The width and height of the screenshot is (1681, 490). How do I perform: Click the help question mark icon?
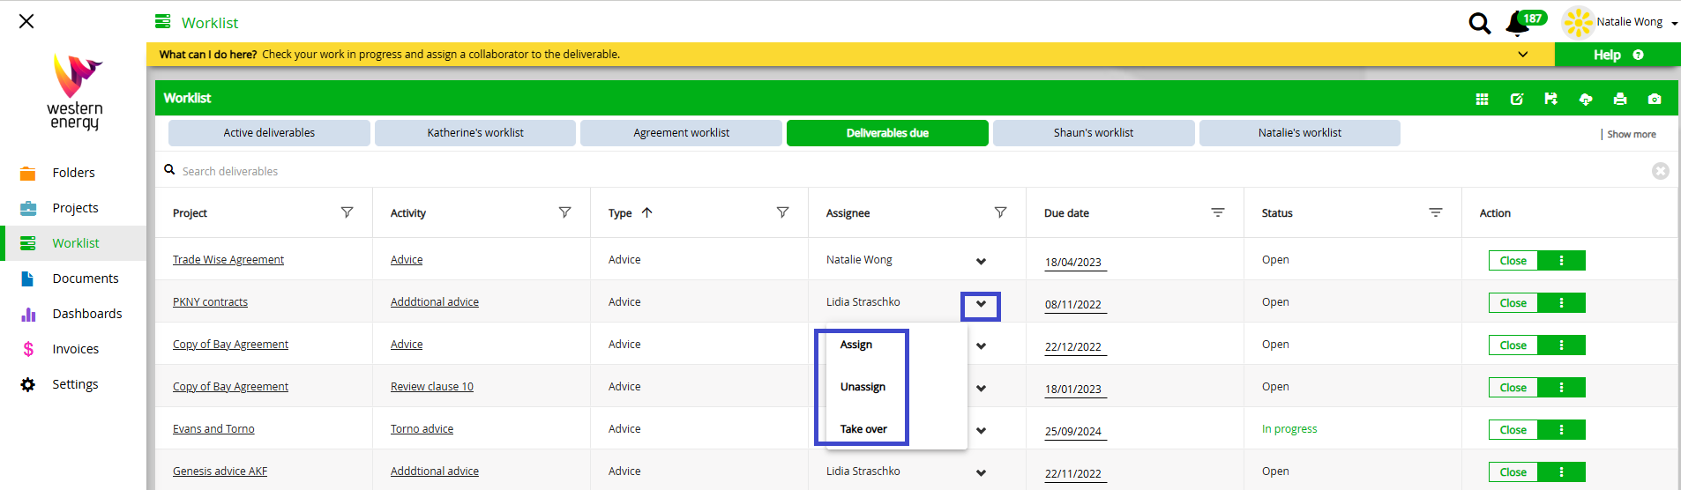click(1638, 55)
